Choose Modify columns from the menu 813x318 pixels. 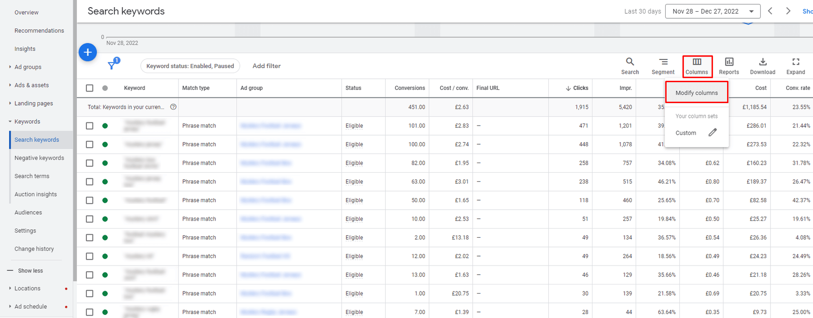[x=697, y=93]
